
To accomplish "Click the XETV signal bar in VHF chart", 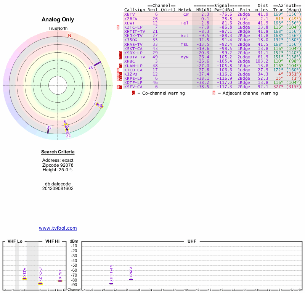I will pos(24,279).
